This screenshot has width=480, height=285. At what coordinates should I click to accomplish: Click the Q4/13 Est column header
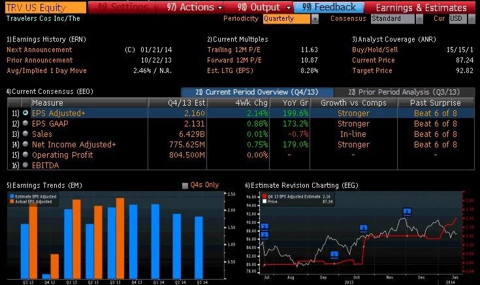coord(178,103)
